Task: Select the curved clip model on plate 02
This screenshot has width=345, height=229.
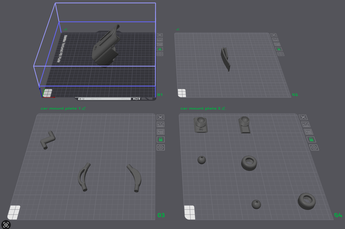Action: coord(225,59)
